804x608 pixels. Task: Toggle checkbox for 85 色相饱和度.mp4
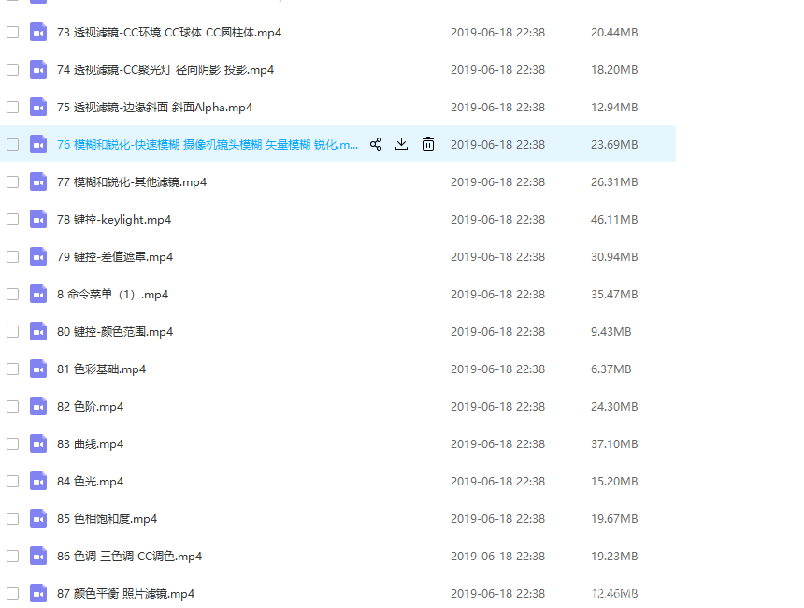point(12,518)
